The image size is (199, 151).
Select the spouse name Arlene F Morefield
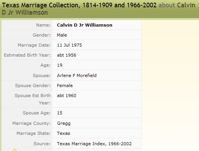point(77,75)
